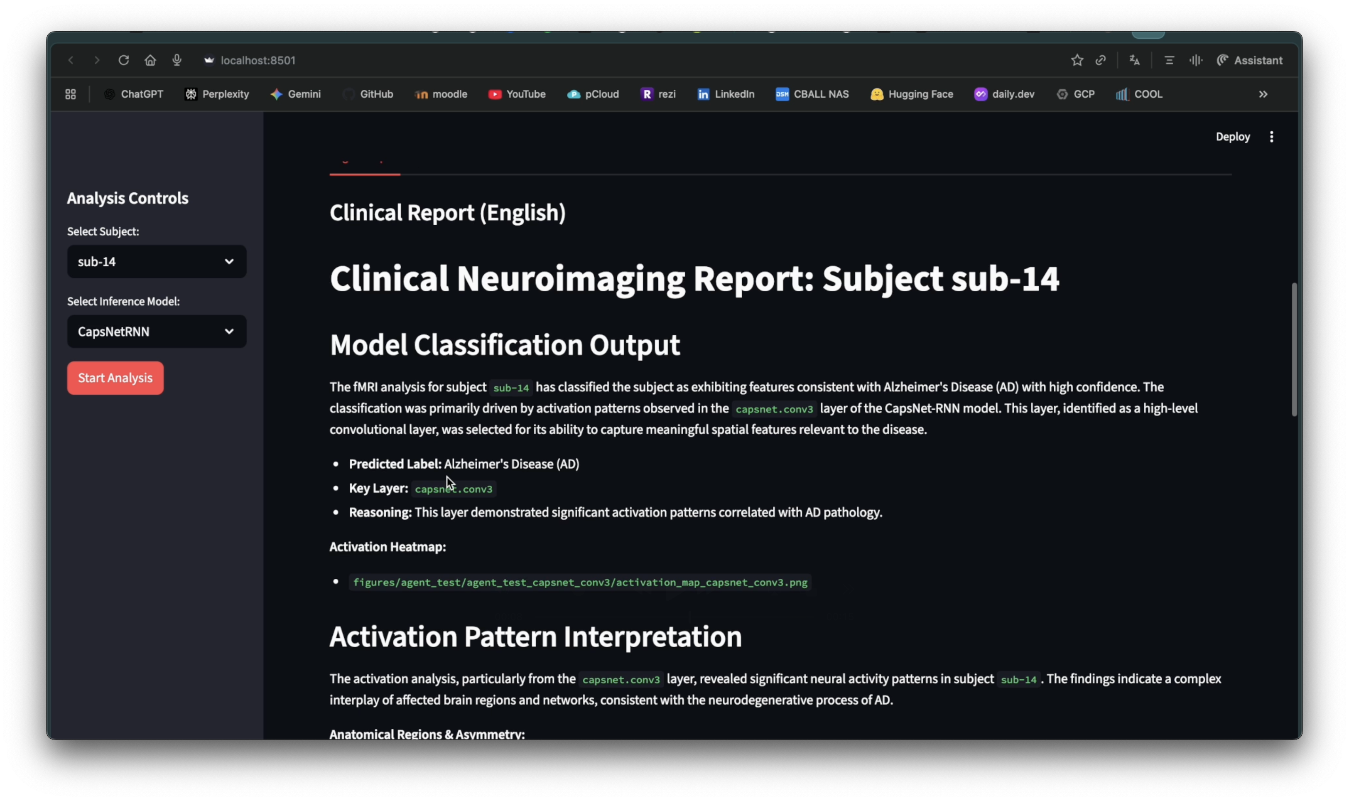Click the localhost:8501 address field
Viewport: 1349px width, 801px height.
point(258,61)
